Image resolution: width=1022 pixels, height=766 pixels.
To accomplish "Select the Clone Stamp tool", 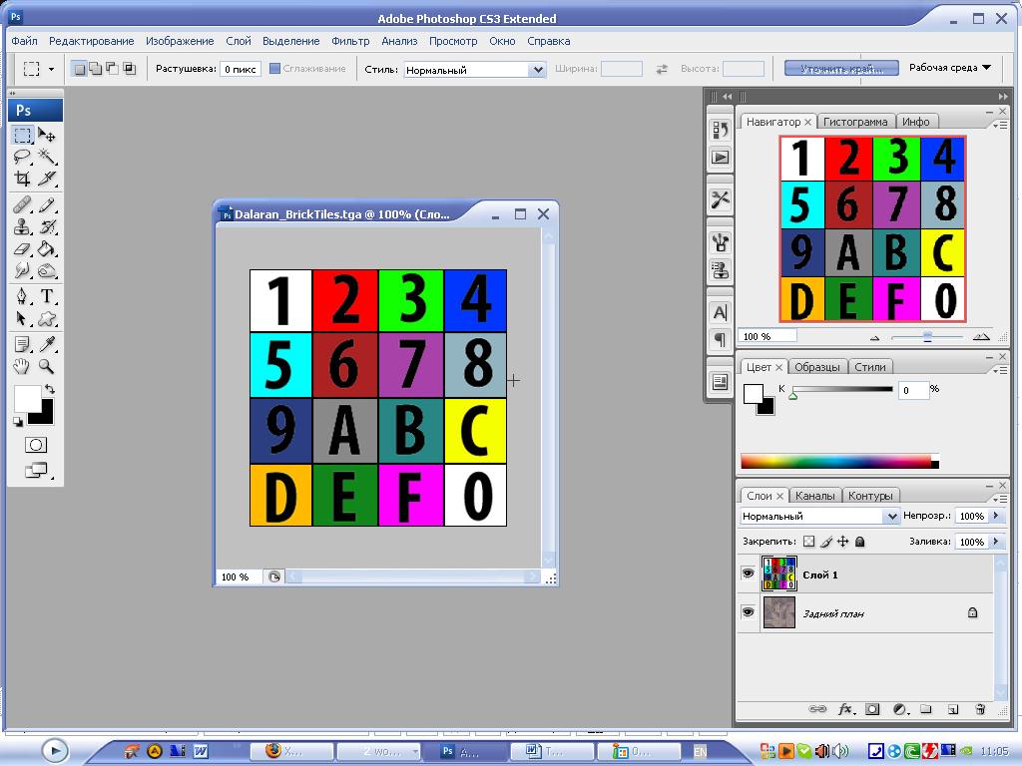I will pyautogui.click(x=23, y=226).
